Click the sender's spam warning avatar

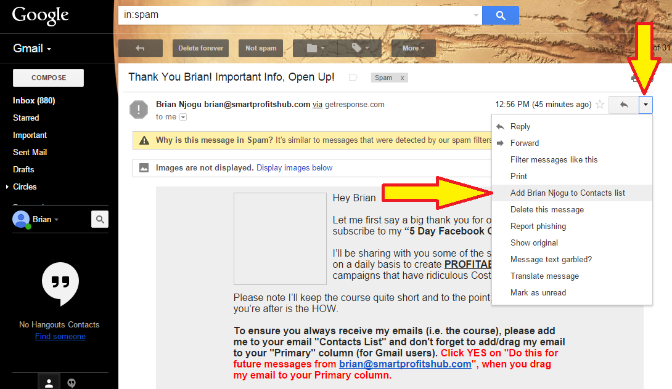coord(139,110)
